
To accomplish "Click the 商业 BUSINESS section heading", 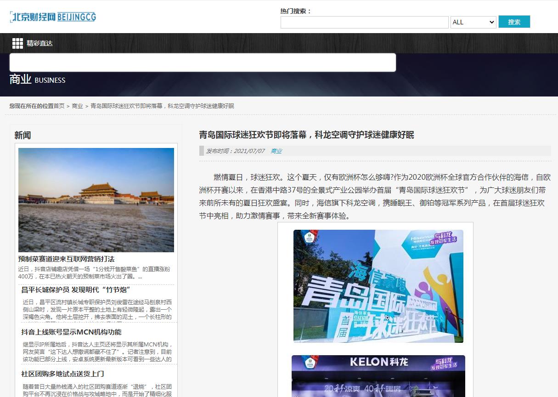I will pos(37,79).
